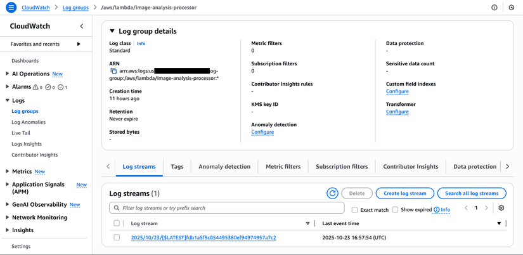Go to previous page of log streams

coord(466,208)
